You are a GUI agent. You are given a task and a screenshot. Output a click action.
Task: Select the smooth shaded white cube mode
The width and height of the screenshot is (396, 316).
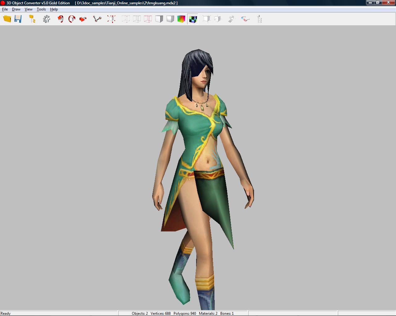170,19
